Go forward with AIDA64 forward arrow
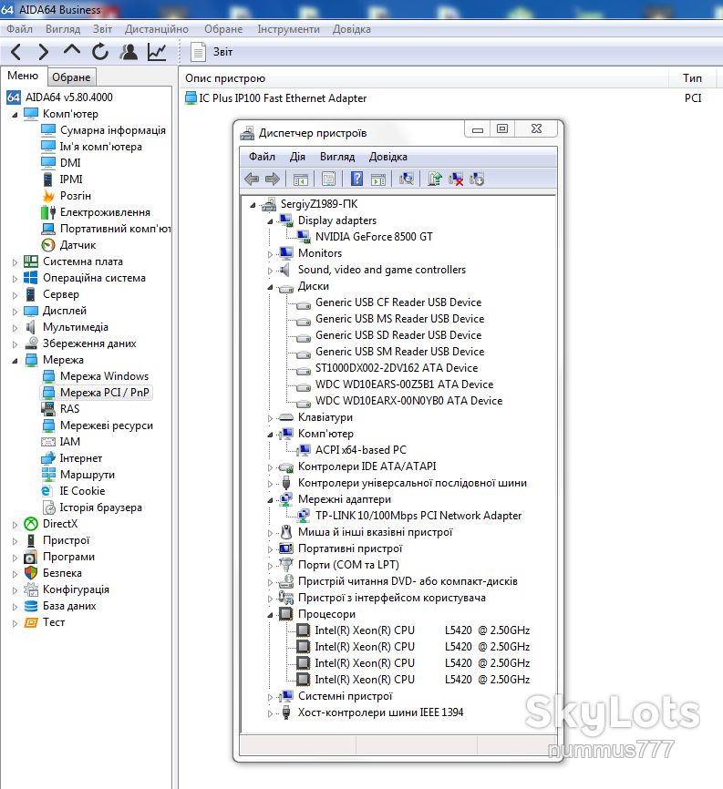Screen dimensions: 723x789 tap(44, 52)
